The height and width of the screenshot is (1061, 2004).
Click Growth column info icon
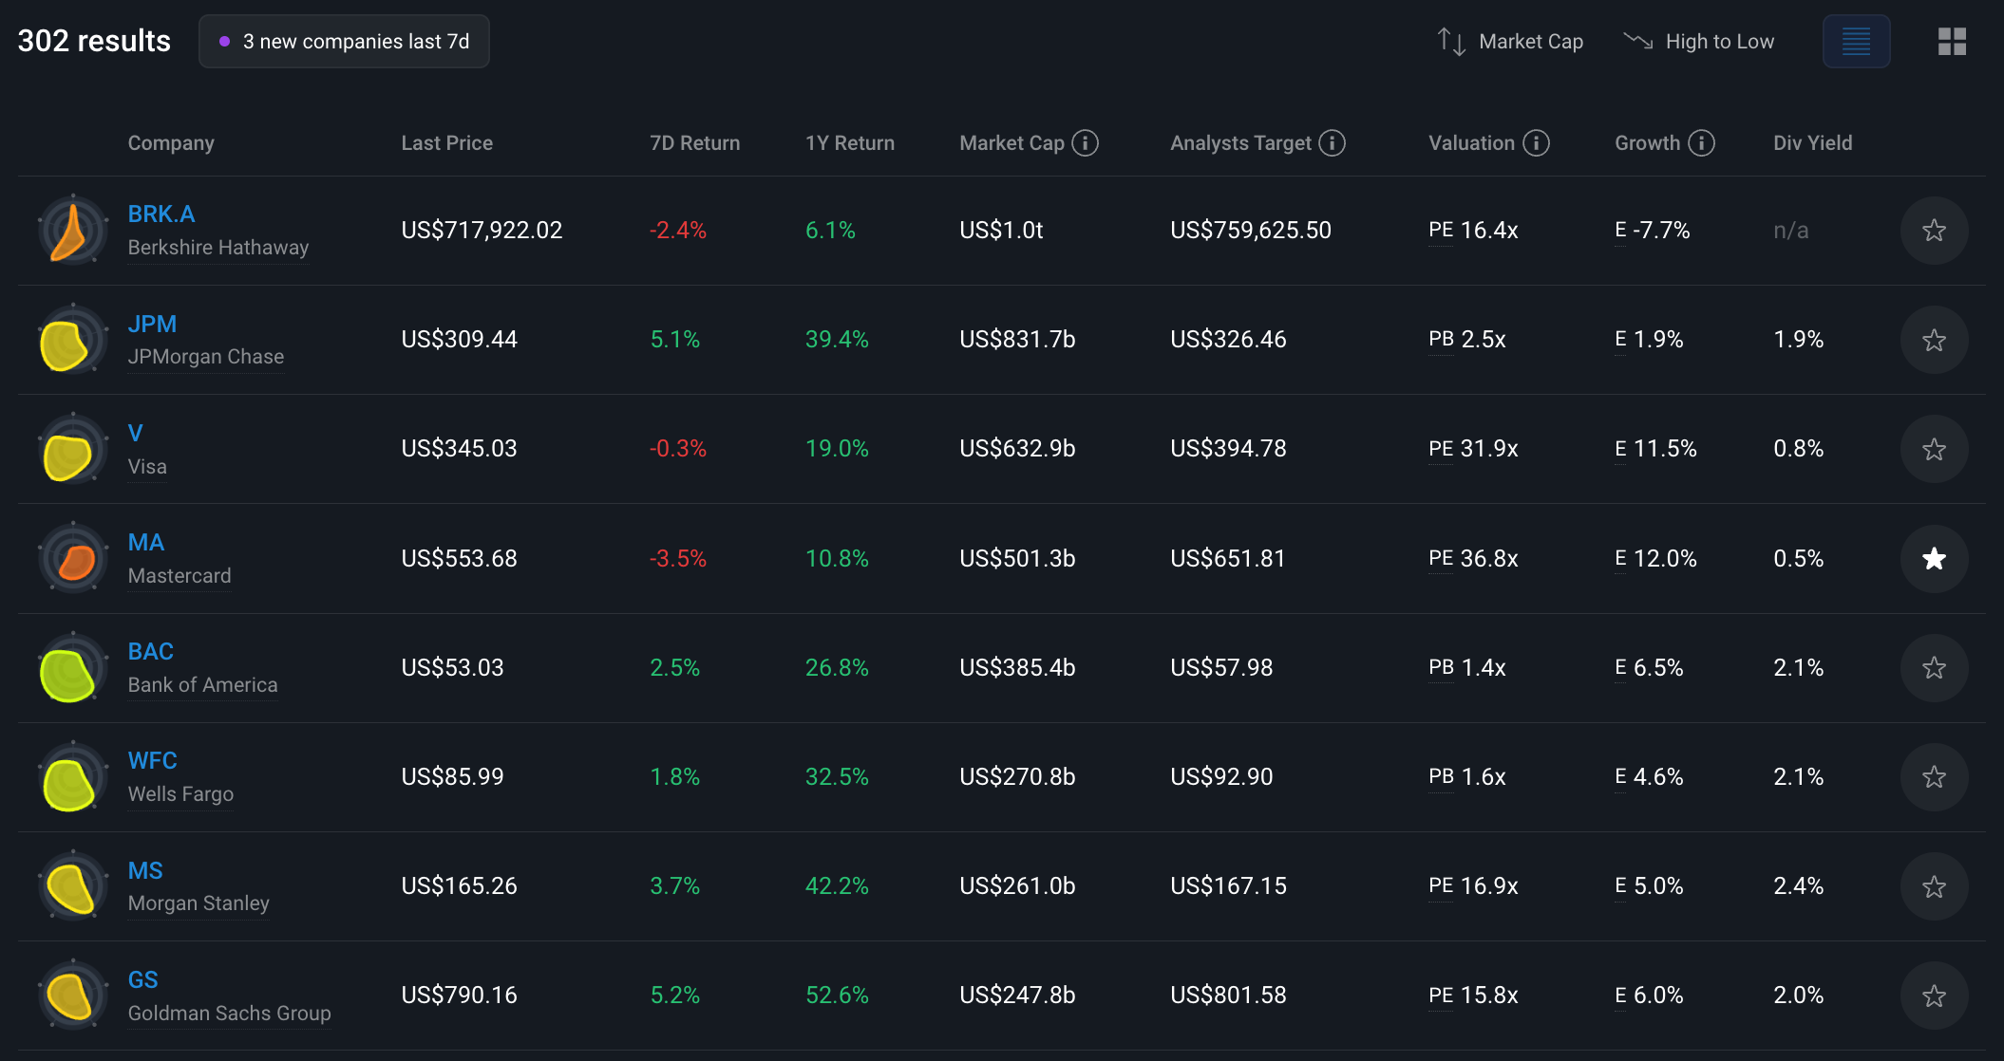click(1701, 143)
